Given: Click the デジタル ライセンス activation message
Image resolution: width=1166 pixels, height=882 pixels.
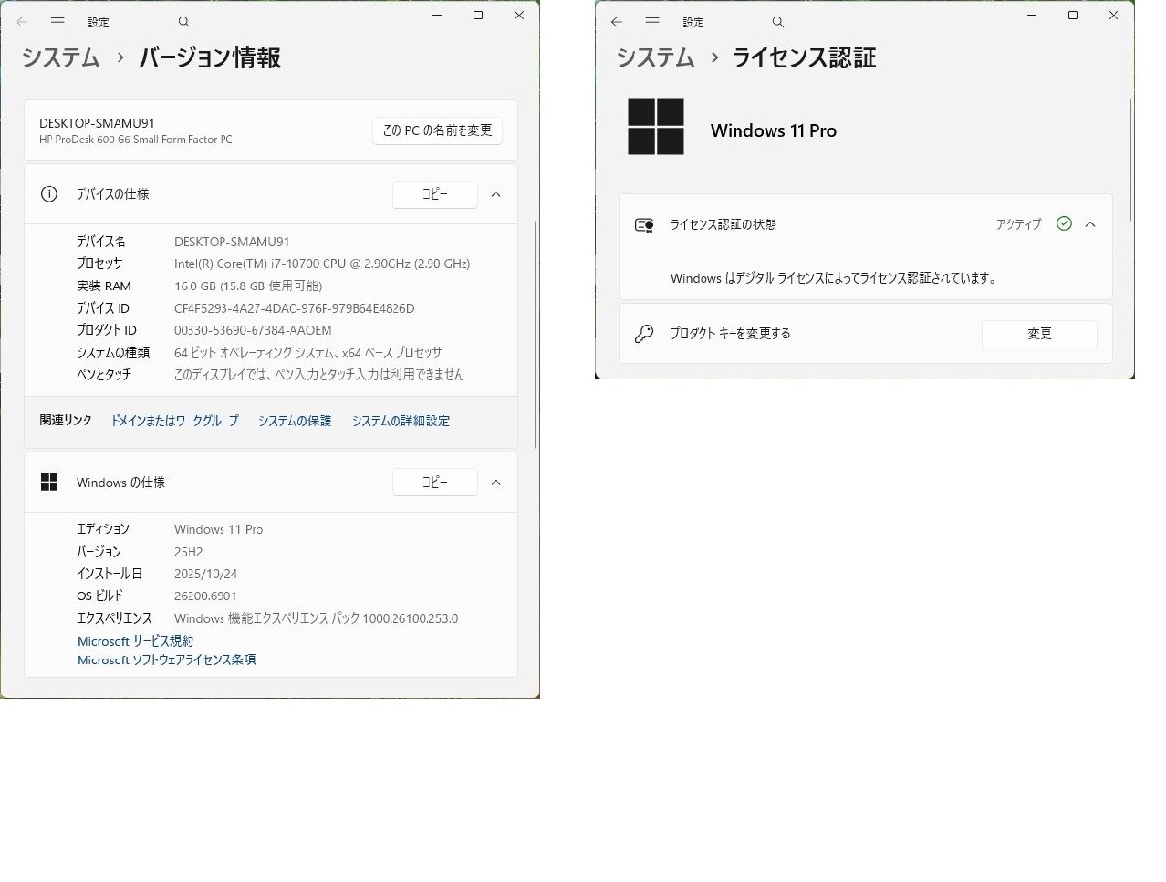Looking at the screenshot, I should [835, 278].
